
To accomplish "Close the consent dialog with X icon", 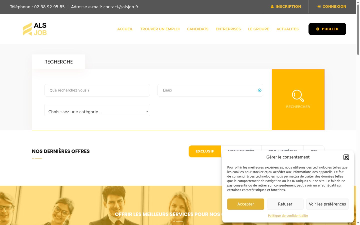I will point(346,157).
